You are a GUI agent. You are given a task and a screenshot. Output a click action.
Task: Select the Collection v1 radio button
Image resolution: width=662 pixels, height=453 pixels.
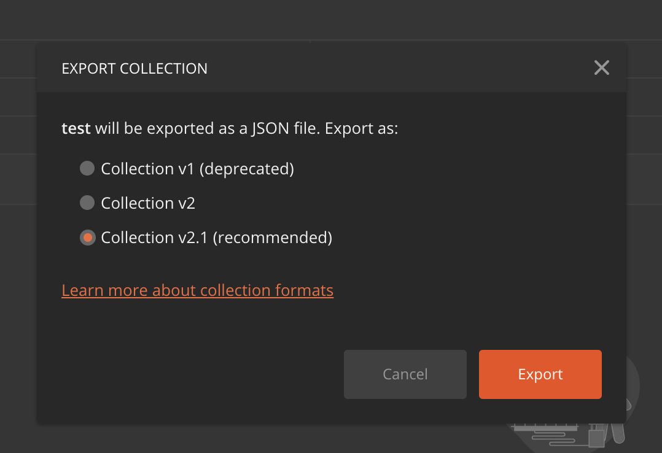click(87, 168)
